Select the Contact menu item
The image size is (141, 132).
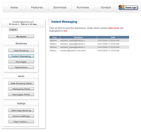(106, 8)
